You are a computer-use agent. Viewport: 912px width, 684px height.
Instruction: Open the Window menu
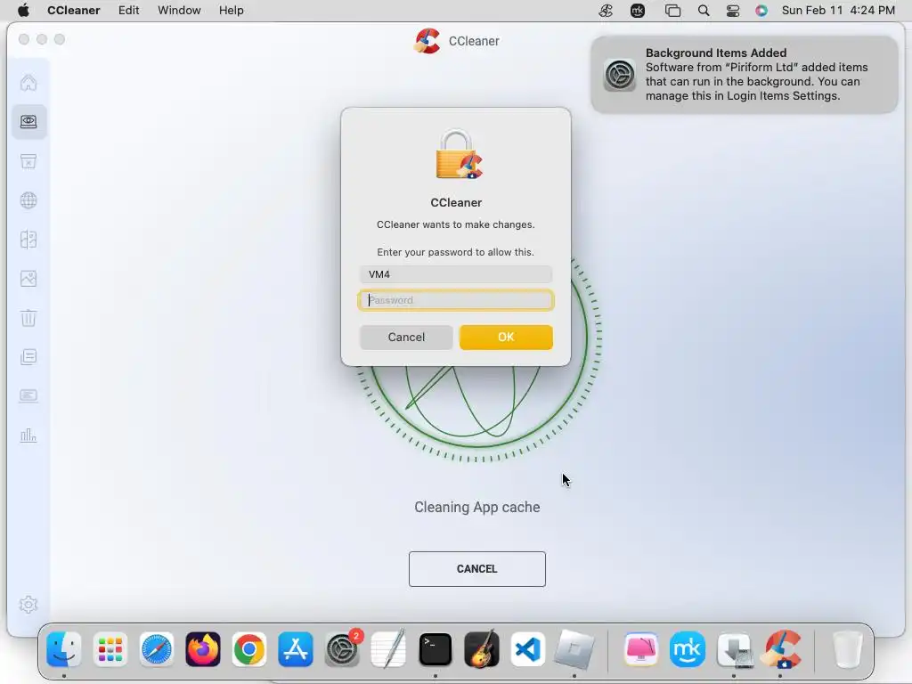179,11
